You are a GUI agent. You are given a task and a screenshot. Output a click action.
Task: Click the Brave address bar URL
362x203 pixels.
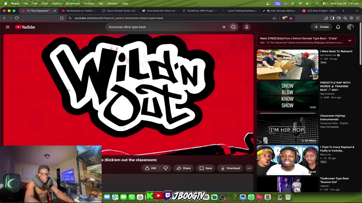[x=119, y=18]
